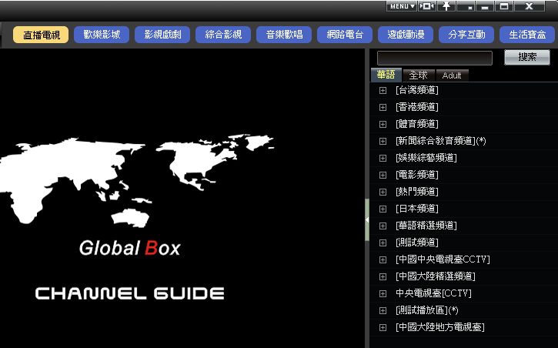The image size is (558, 348).
Task: Open the MENU dropdown in the title bar
Action: (x=402, y=6)
